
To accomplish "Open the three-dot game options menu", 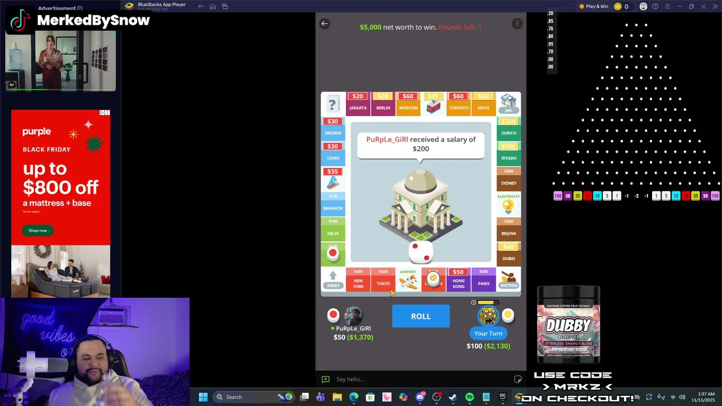I will [x=517, y=24].
